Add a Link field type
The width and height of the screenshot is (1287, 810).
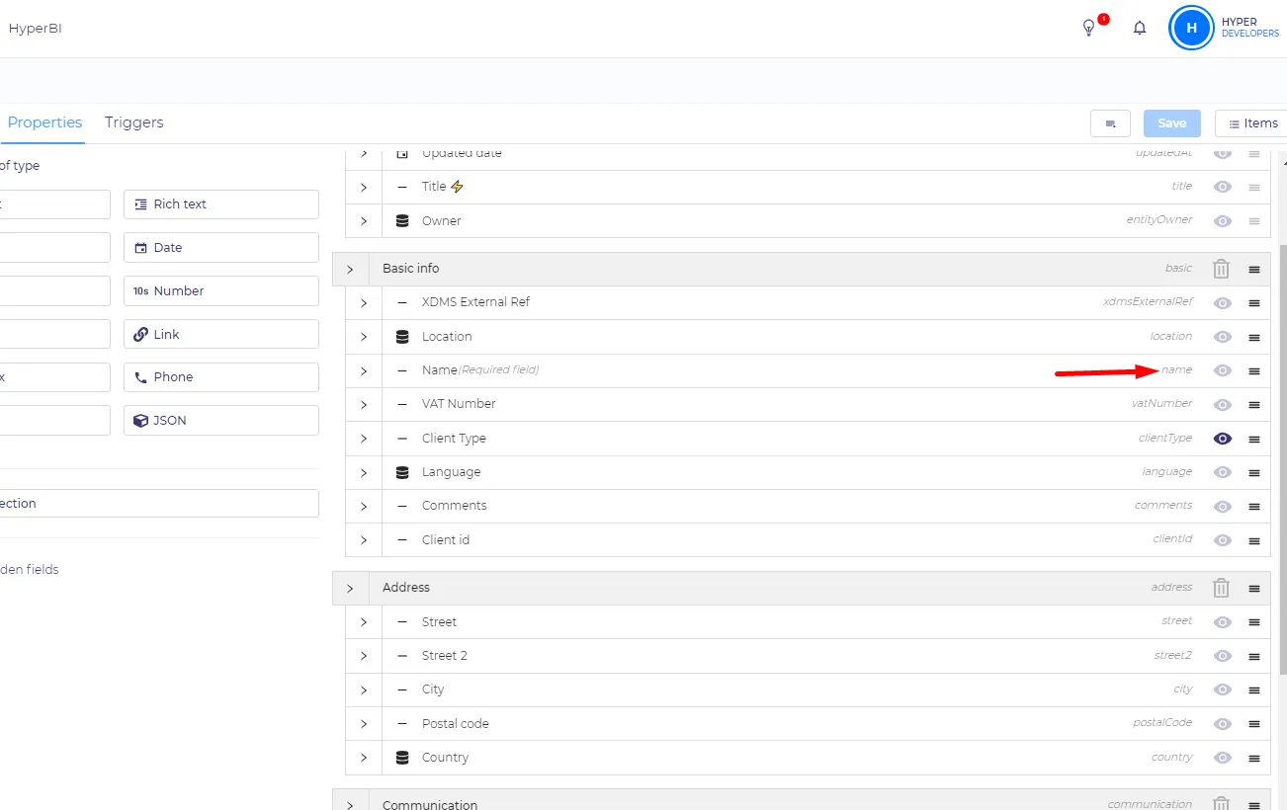tap(221, 334)
